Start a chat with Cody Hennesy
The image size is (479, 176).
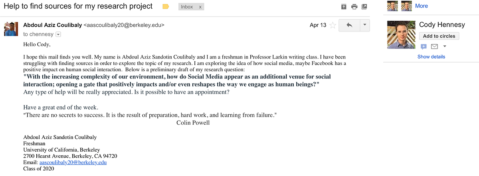point(424,47)
